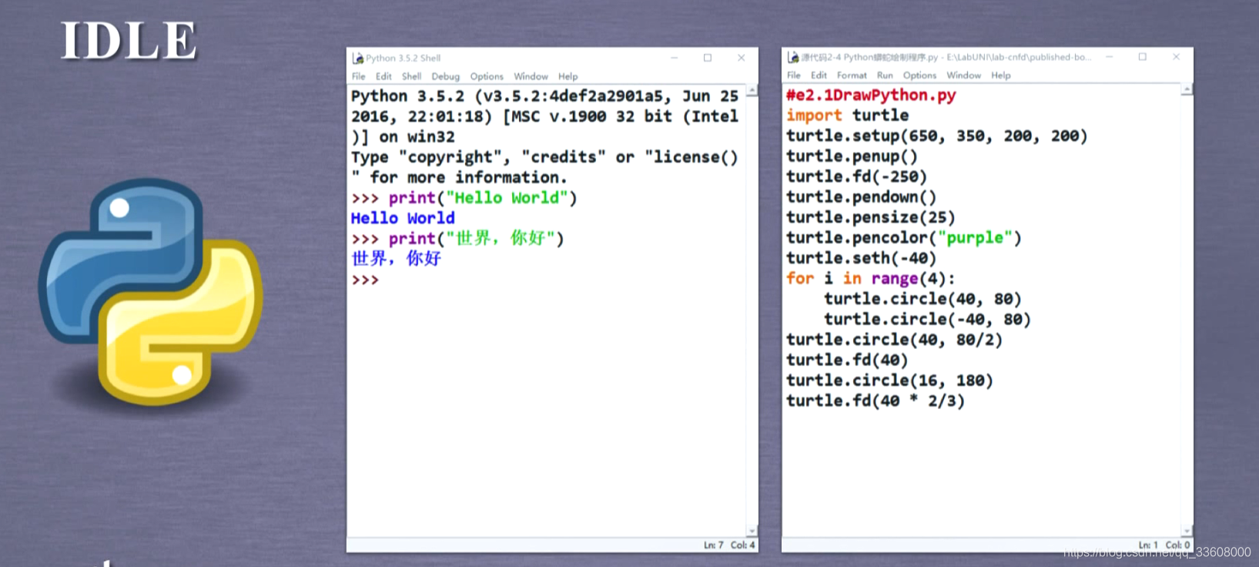
Task: Click the turtle.pendown() line
Action: point(861,197)
